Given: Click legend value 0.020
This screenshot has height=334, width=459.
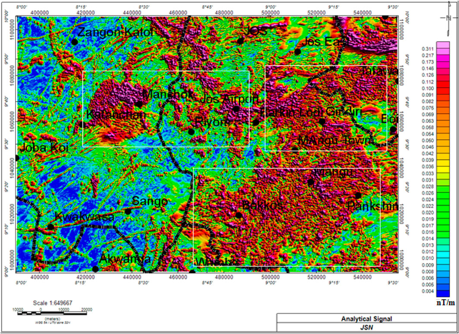Looking at the screenshot, I should (428, 213).
